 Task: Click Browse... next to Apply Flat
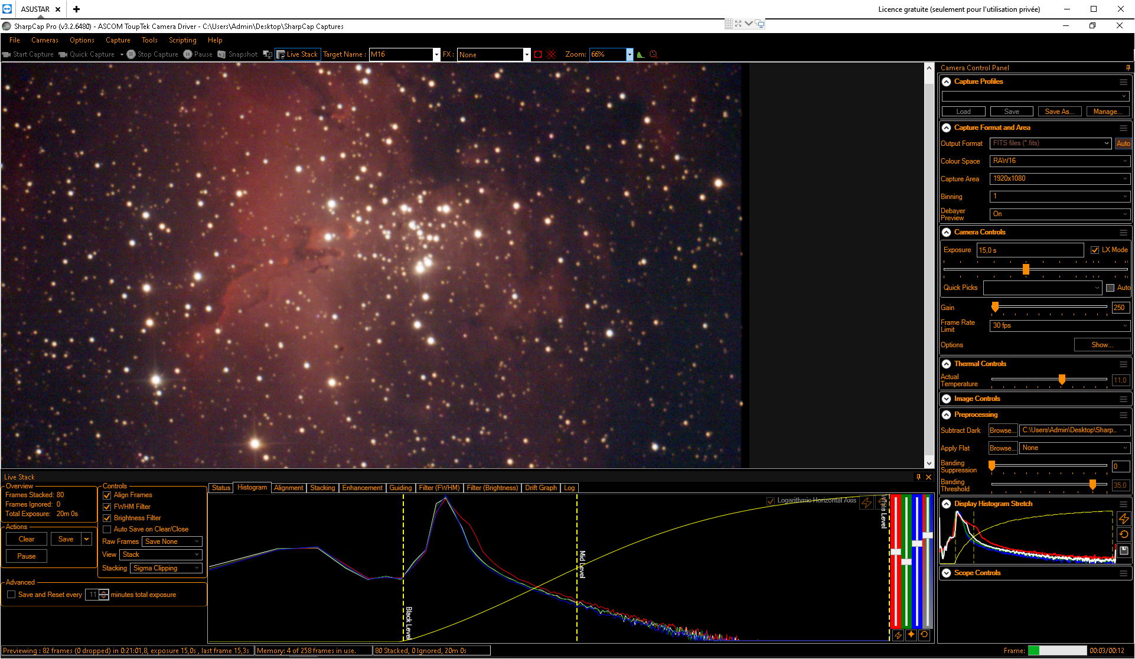pos(1003,448)
